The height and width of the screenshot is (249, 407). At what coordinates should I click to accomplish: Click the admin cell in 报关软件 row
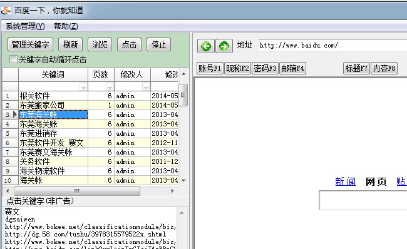[x=132, y=96]
